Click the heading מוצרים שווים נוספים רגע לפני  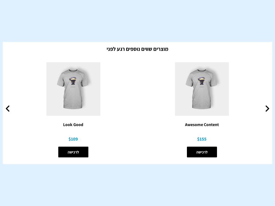pyautogui.click(x=137, y=49)
